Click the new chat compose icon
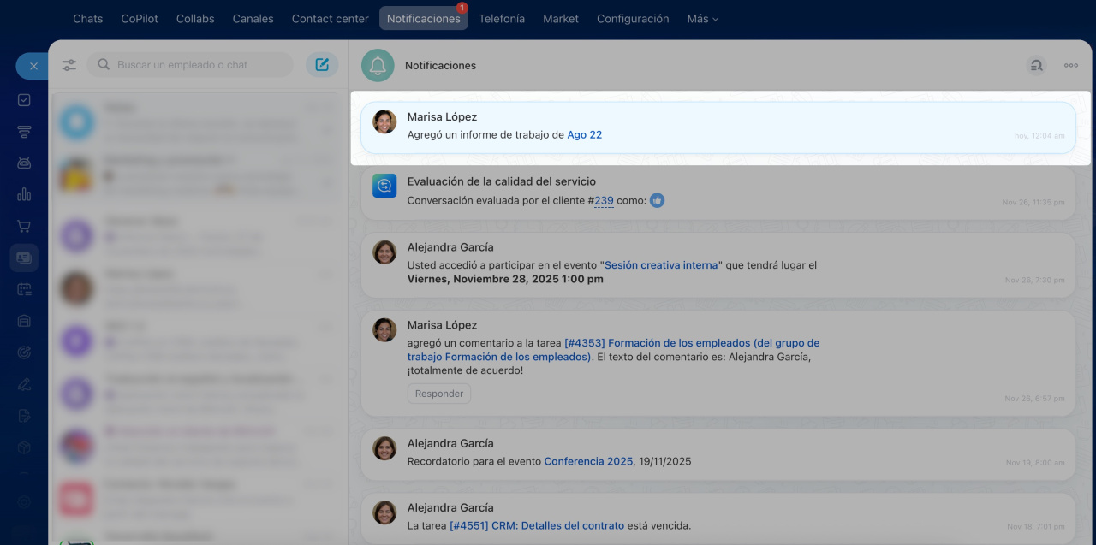The height and width of the screenshot is (545, 1096). [322, 65]
